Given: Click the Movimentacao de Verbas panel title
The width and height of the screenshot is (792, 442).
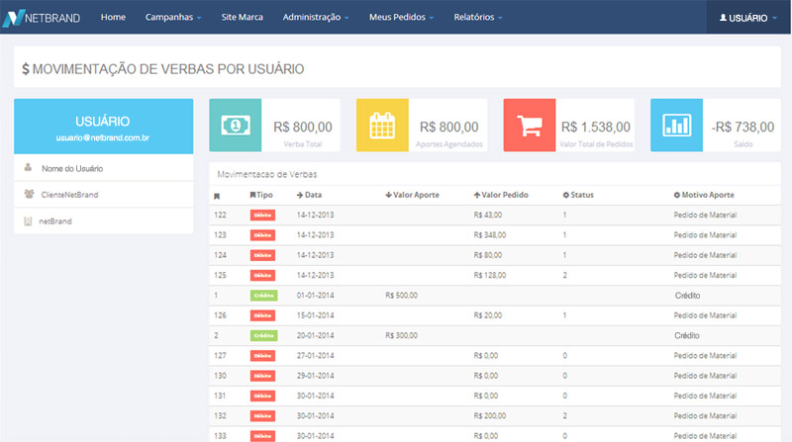Looking at the screenshot, I should [x=267, y=175].
